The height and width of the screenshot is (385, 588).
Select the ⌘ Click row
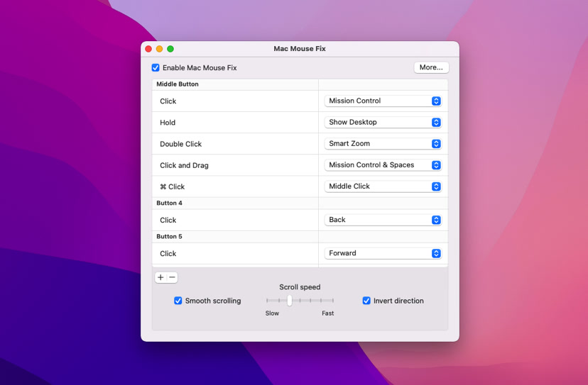[234, 186]
